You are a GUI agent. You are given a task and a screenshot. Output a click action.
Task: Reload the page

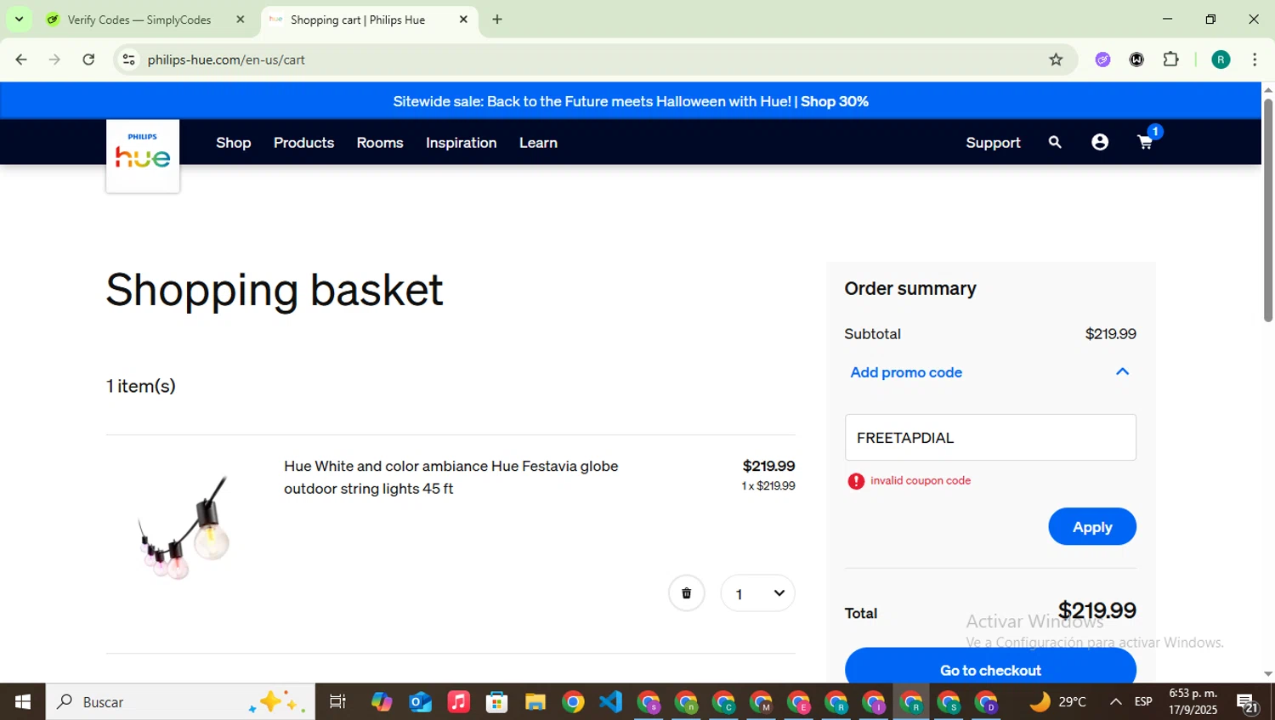(x=88, y=60)
